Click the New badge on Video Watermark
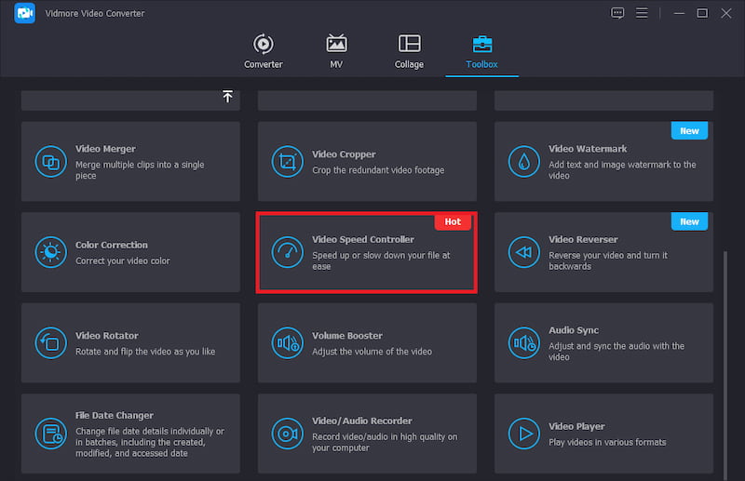The height and width of the screenshot is (481, 745). pyautogui.click(x=689, y=131)
